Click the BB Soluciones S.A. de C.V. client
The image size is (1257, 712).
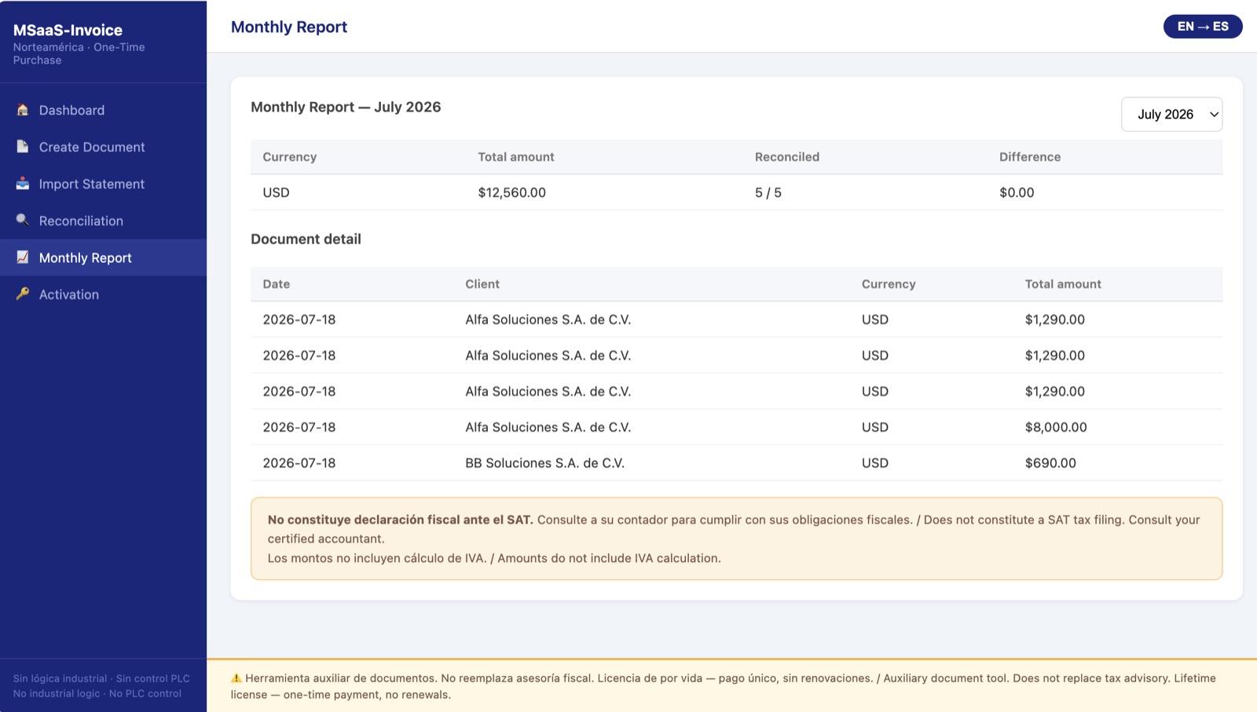[545, 463]
